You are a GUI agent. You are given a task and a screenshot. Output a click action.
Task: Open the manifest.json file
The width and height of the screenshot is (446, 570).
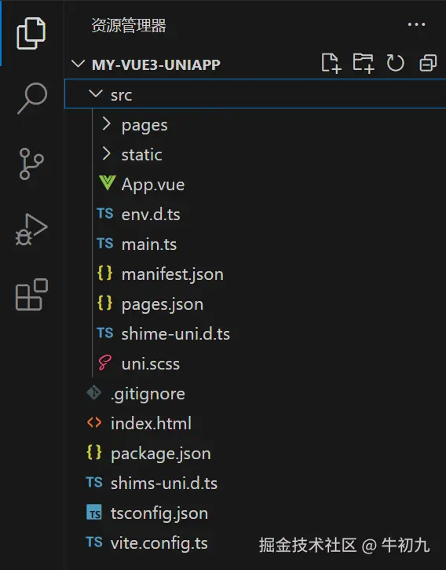coord(173,274)
